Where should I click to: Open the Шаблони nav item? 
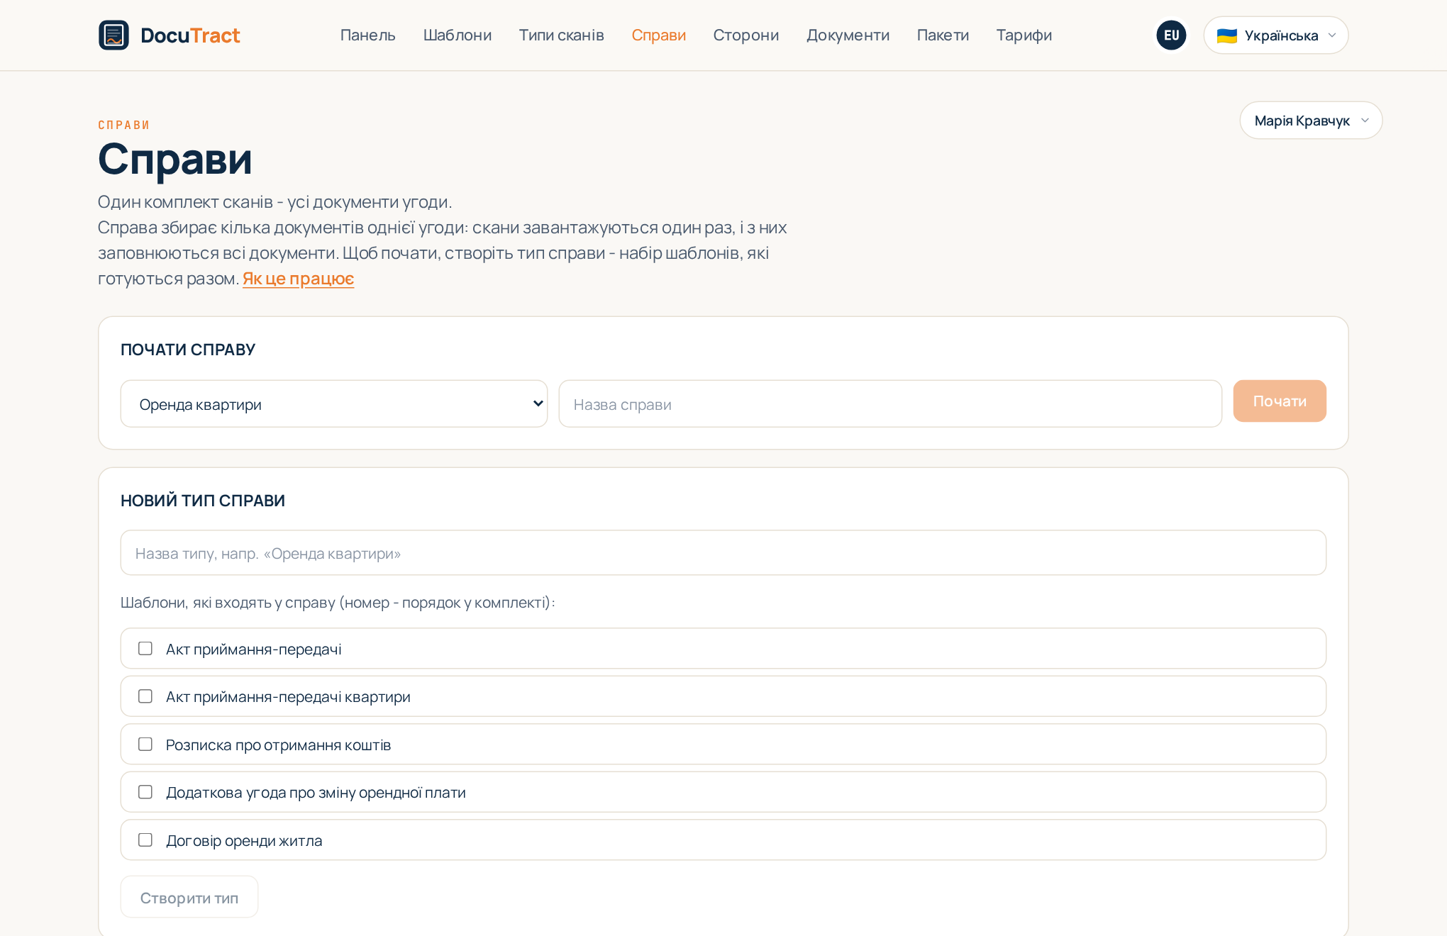458,35
